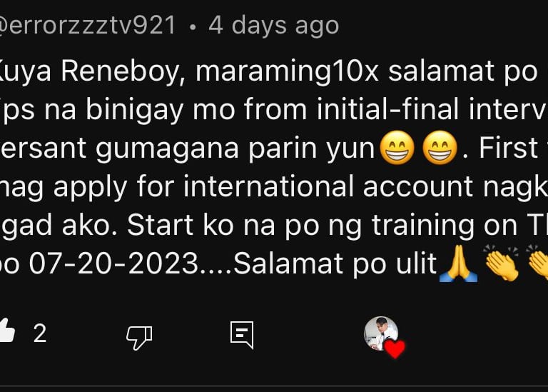548x392 pixels.
Task: Click the "4 days ago" timestamp link
Action: [x=274, y=26]
